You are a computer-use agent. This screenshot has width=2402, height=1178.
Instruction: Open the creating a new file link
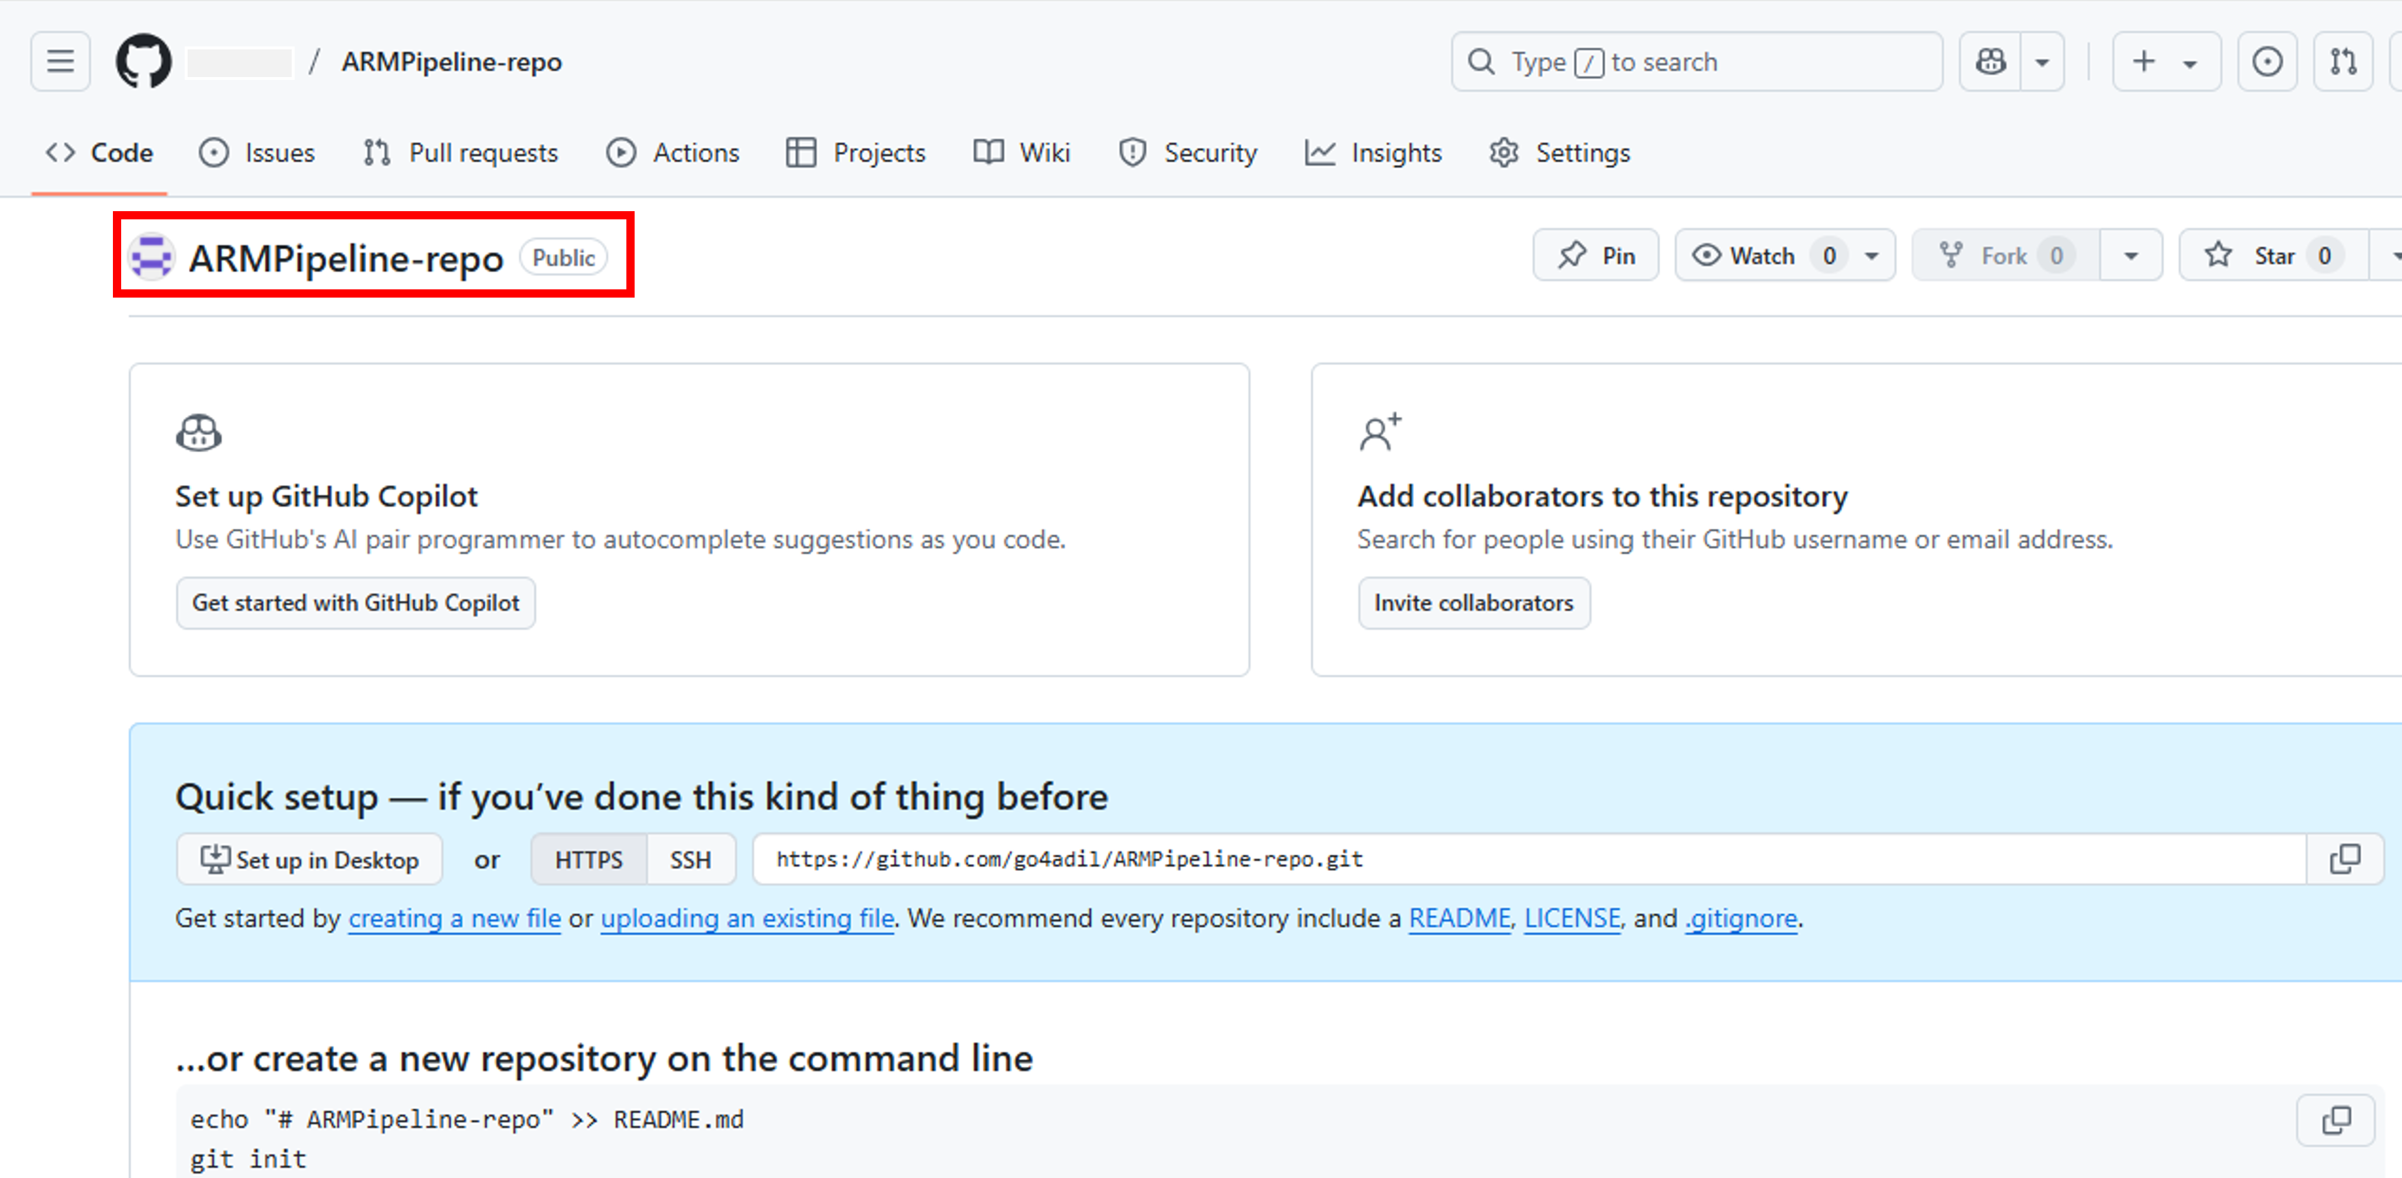coord(454,919)
